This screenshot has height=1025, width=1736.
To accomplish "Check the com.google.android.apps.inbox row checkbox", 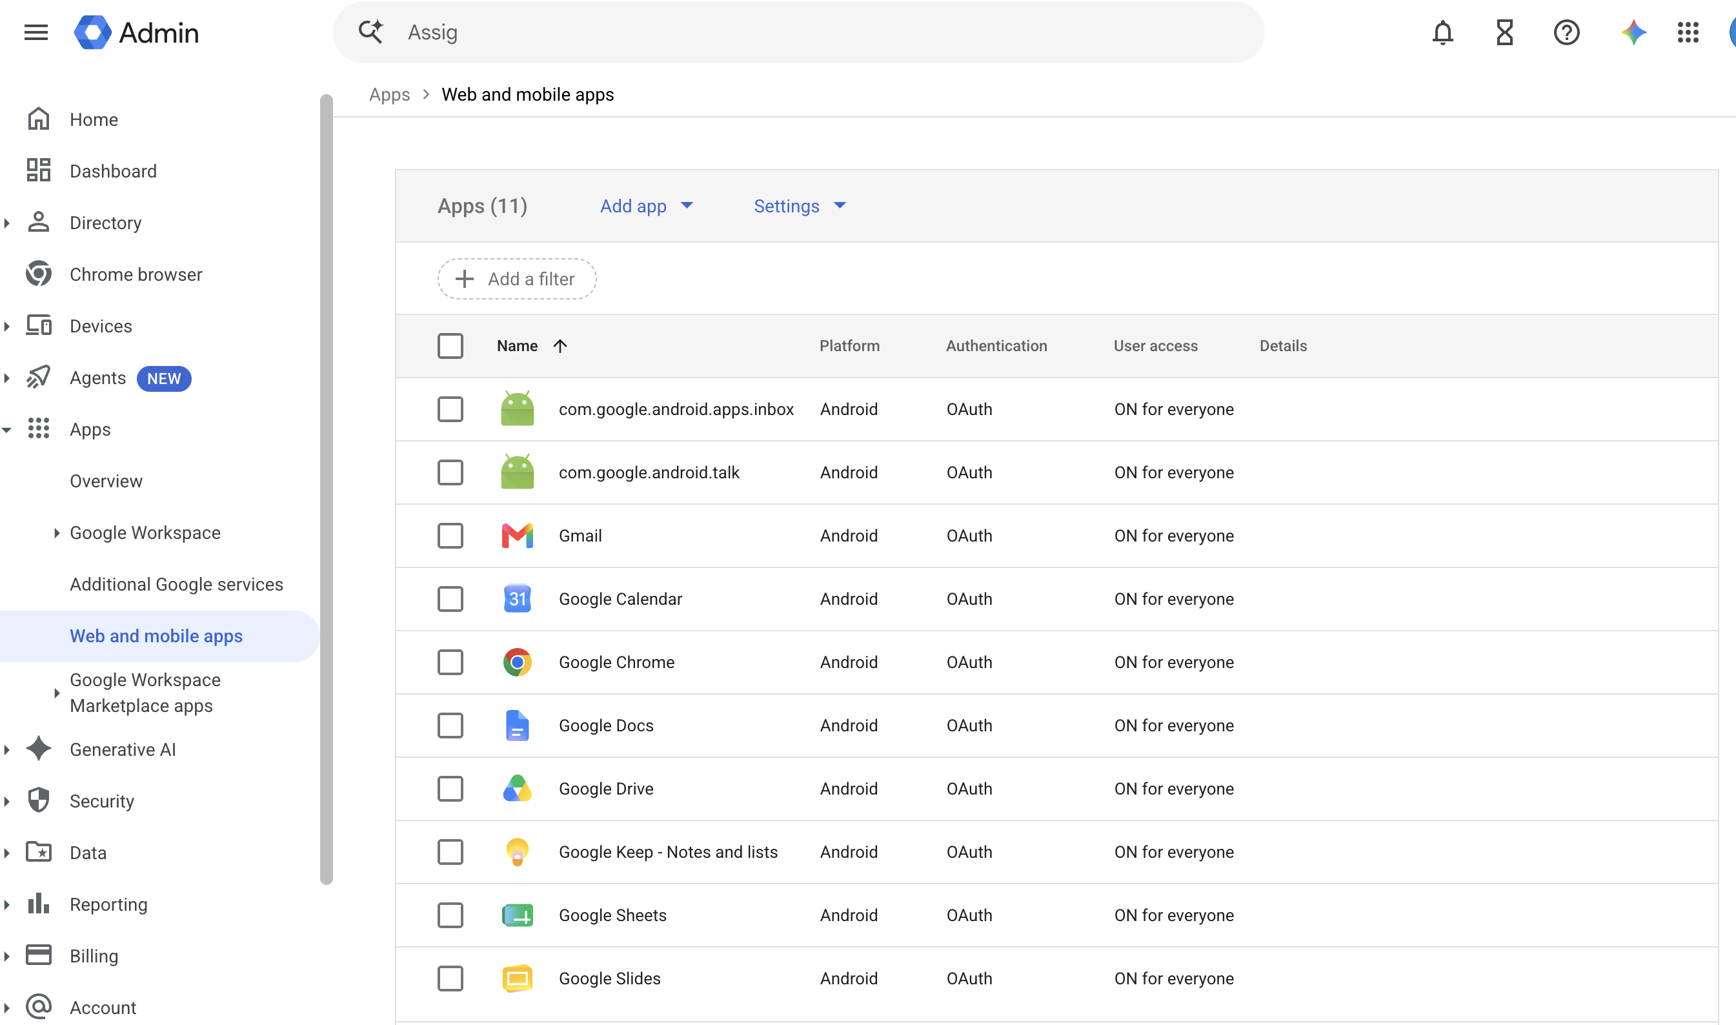I will 450,409.
